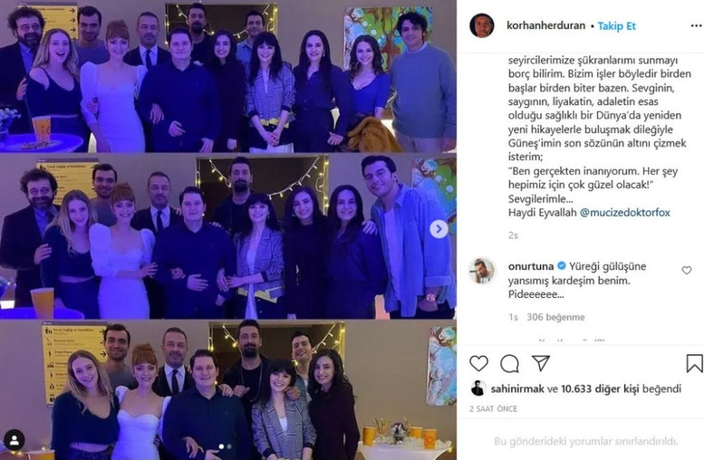Open sahinirmak's small avatar
Image resolution: width=704 pixels, height=460 pixels.
(477, 388)
